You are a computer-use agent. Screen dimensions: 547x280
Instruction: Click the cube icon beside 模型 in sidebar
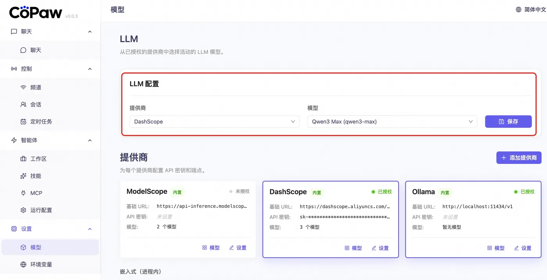(x=23, y=247)
